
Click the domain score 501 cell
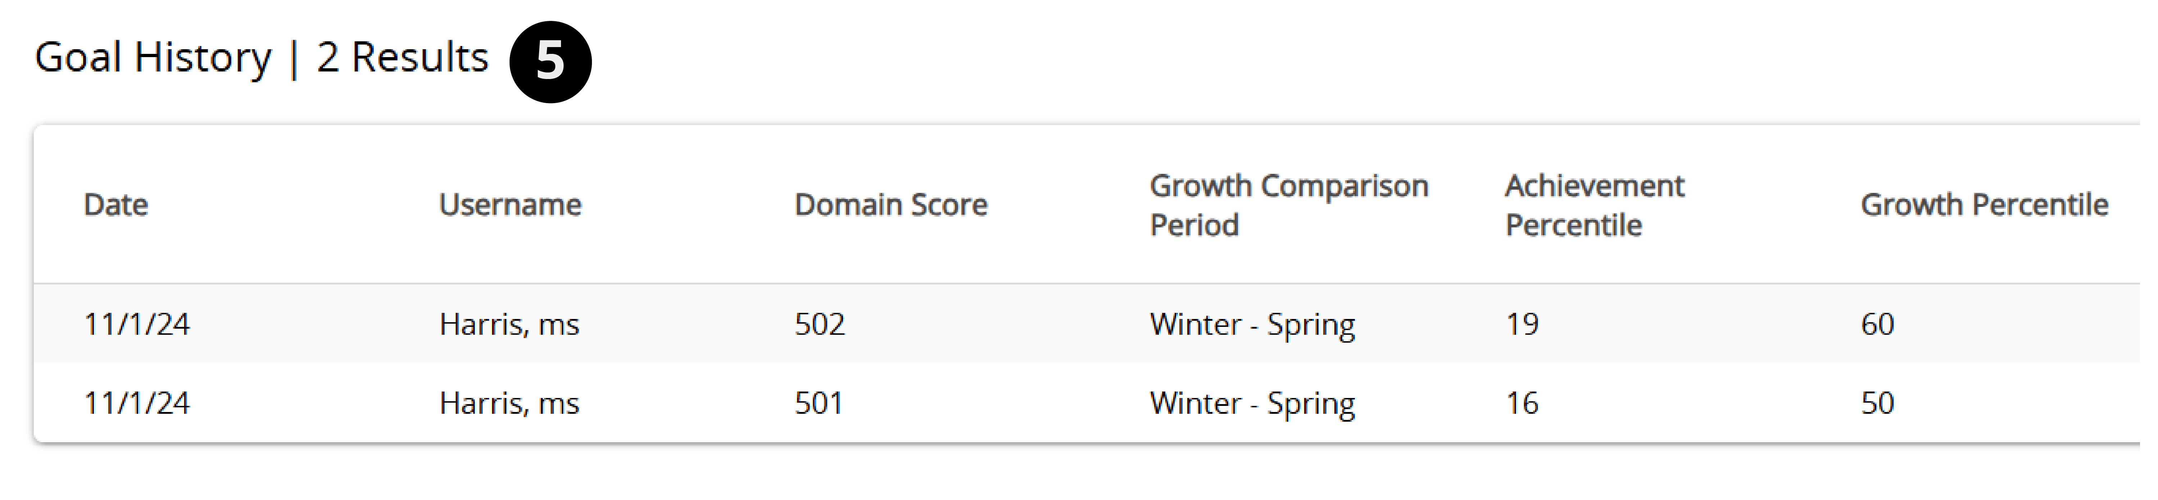coord(819,403)
